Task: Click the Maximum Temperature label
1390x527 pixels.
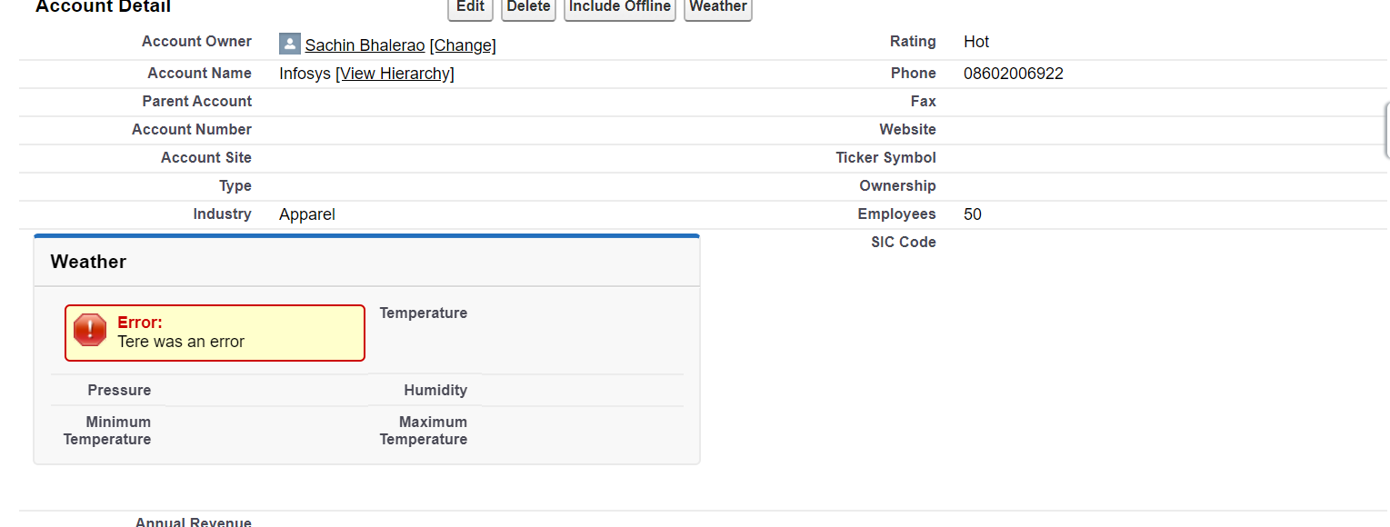Action: (424, 431)
